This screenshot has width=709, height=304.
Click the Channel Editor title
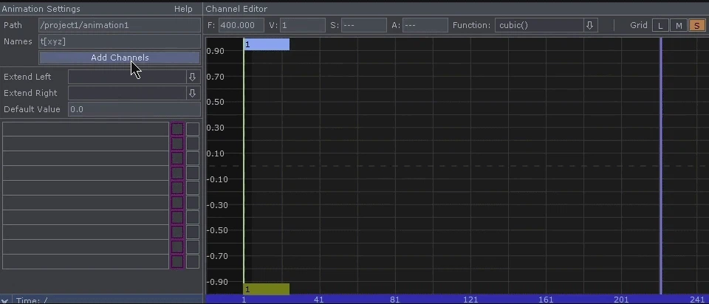coord(236,9)
